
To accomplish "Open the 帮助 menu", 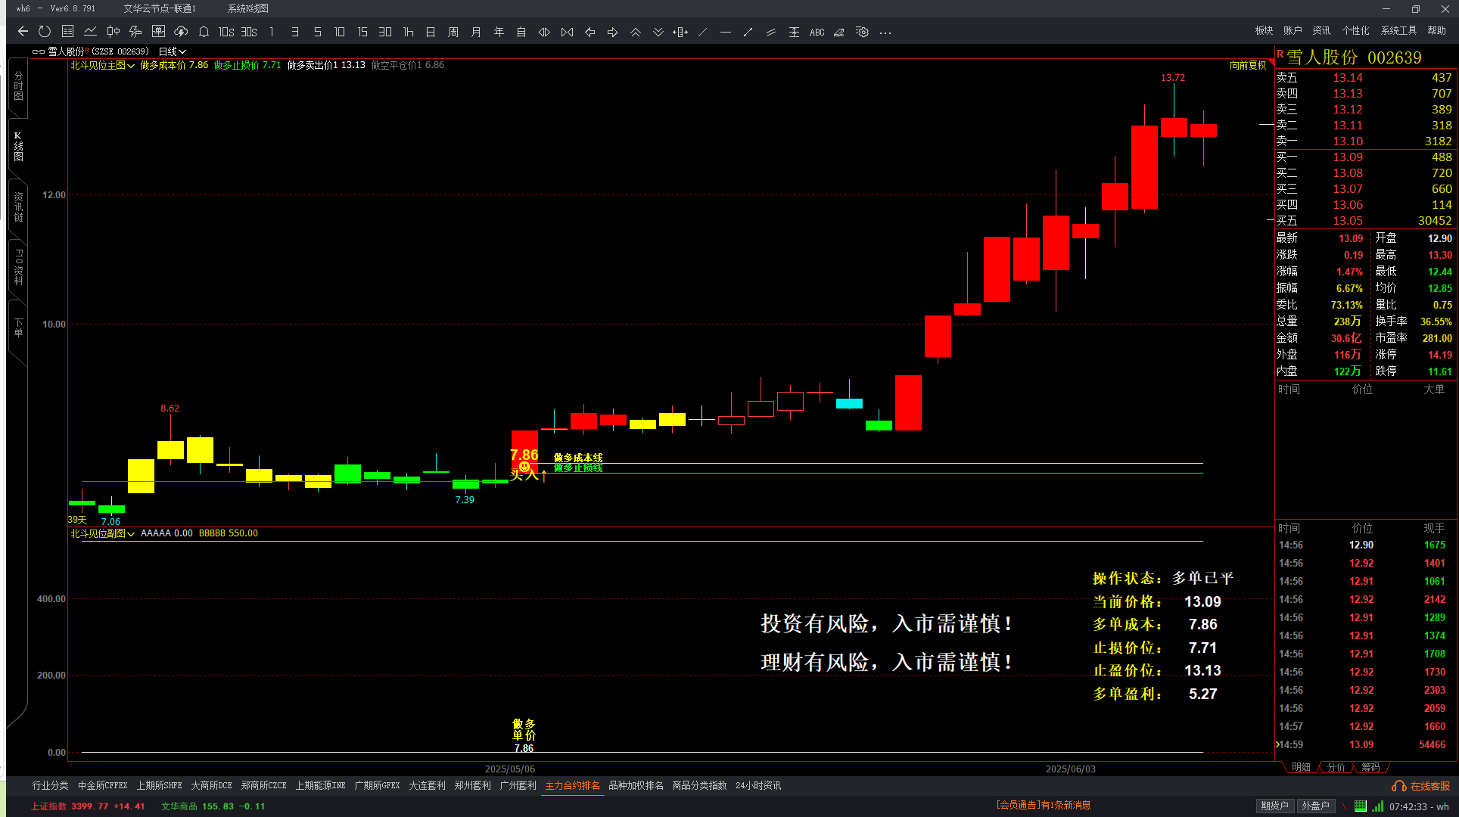I will tap(1436, 31).
